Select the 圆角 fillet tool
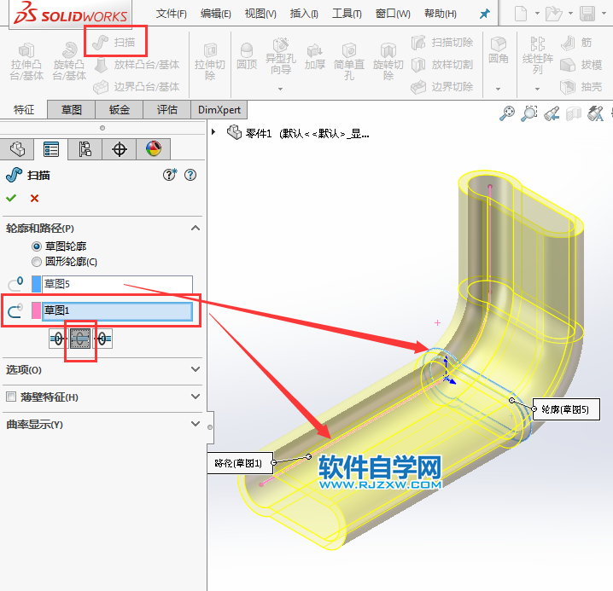Image resolution: width=613 pixels, height=591 pixels. click(499, 51)
